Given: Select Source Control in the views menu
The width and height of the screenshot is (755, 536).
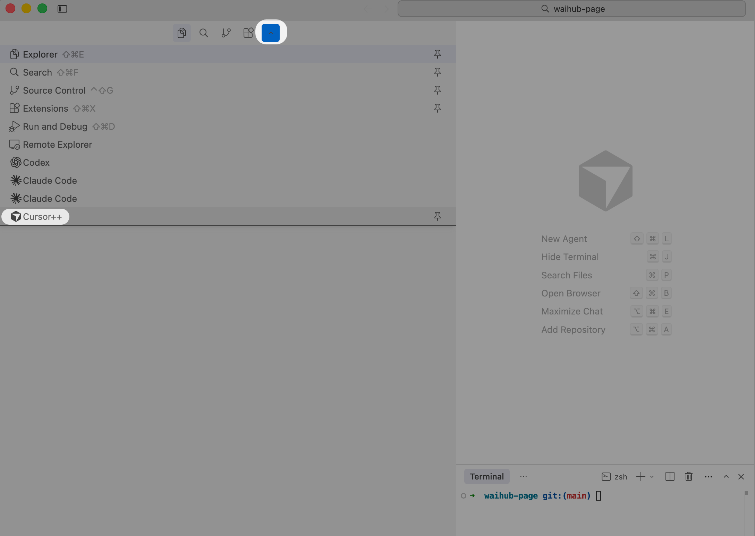Looking at the screenshot, I should (228, 90).
